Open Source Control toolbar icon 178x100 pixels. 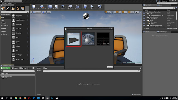42,7
